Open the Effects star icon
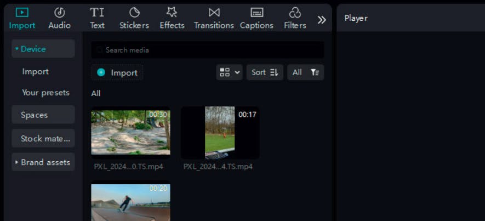 (172, 13)
